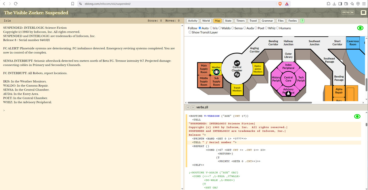Open the State tab
The image size is (368, 190).
228,21
